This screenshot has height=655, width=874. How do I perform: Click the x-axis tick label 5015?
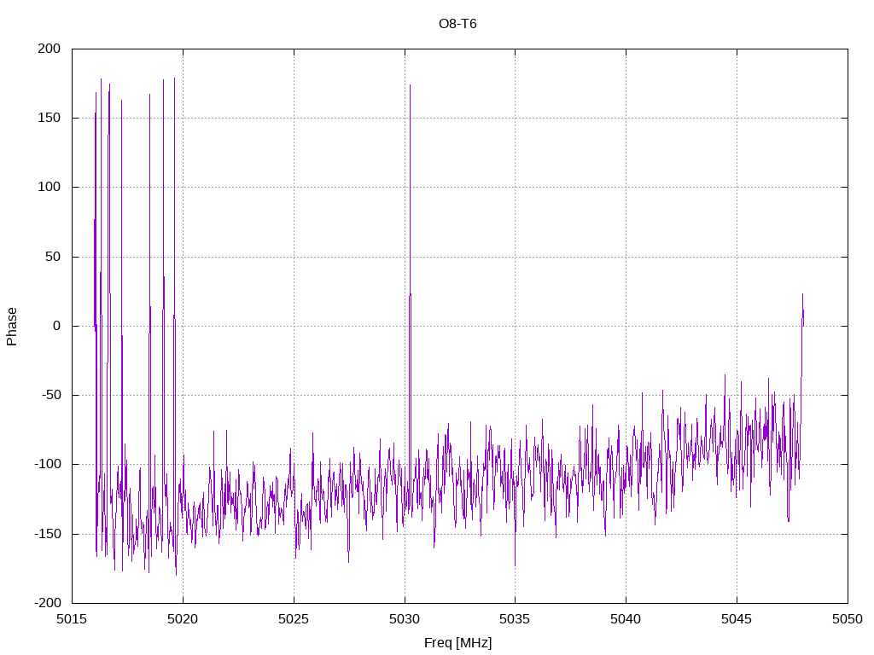(x=72, y=619)
